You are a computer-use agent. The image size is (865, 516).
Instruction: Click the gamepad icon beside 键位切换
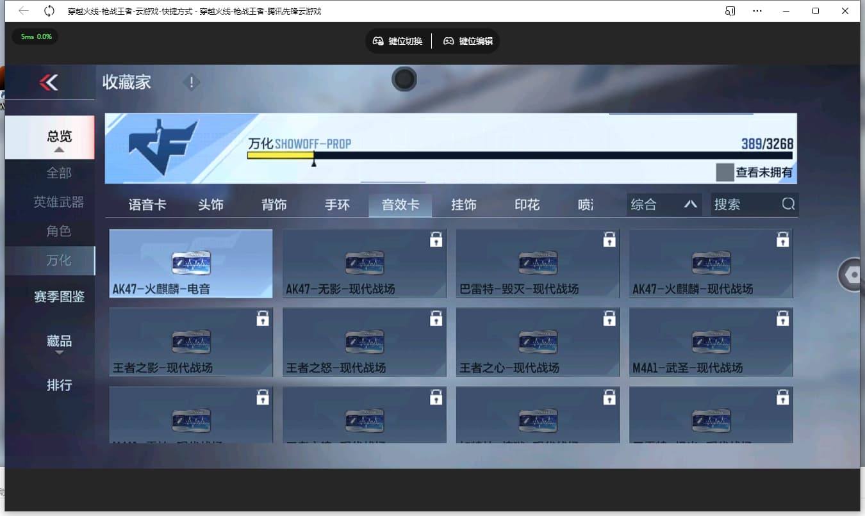pos(377,40)
